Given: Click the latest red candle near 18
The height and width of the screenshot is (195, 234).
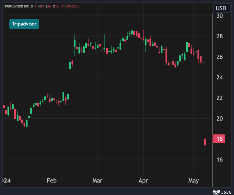Looking at the screenshot, I should (205, 142).
